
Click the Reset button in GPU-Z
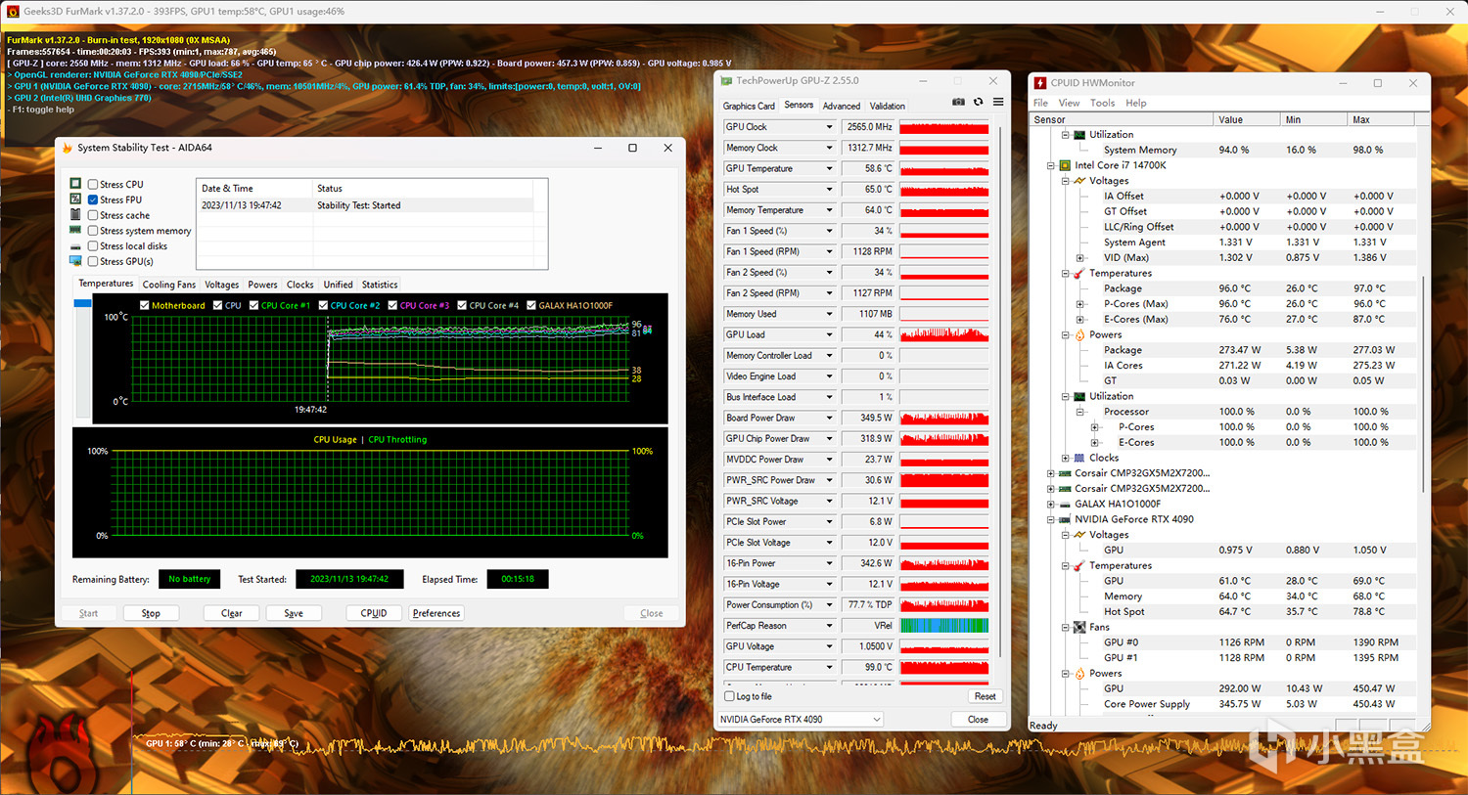click(986, 696)
